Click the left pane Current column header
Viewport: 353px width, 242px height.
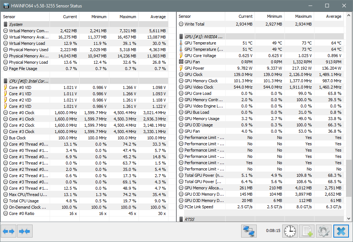[x=64, y=17]
